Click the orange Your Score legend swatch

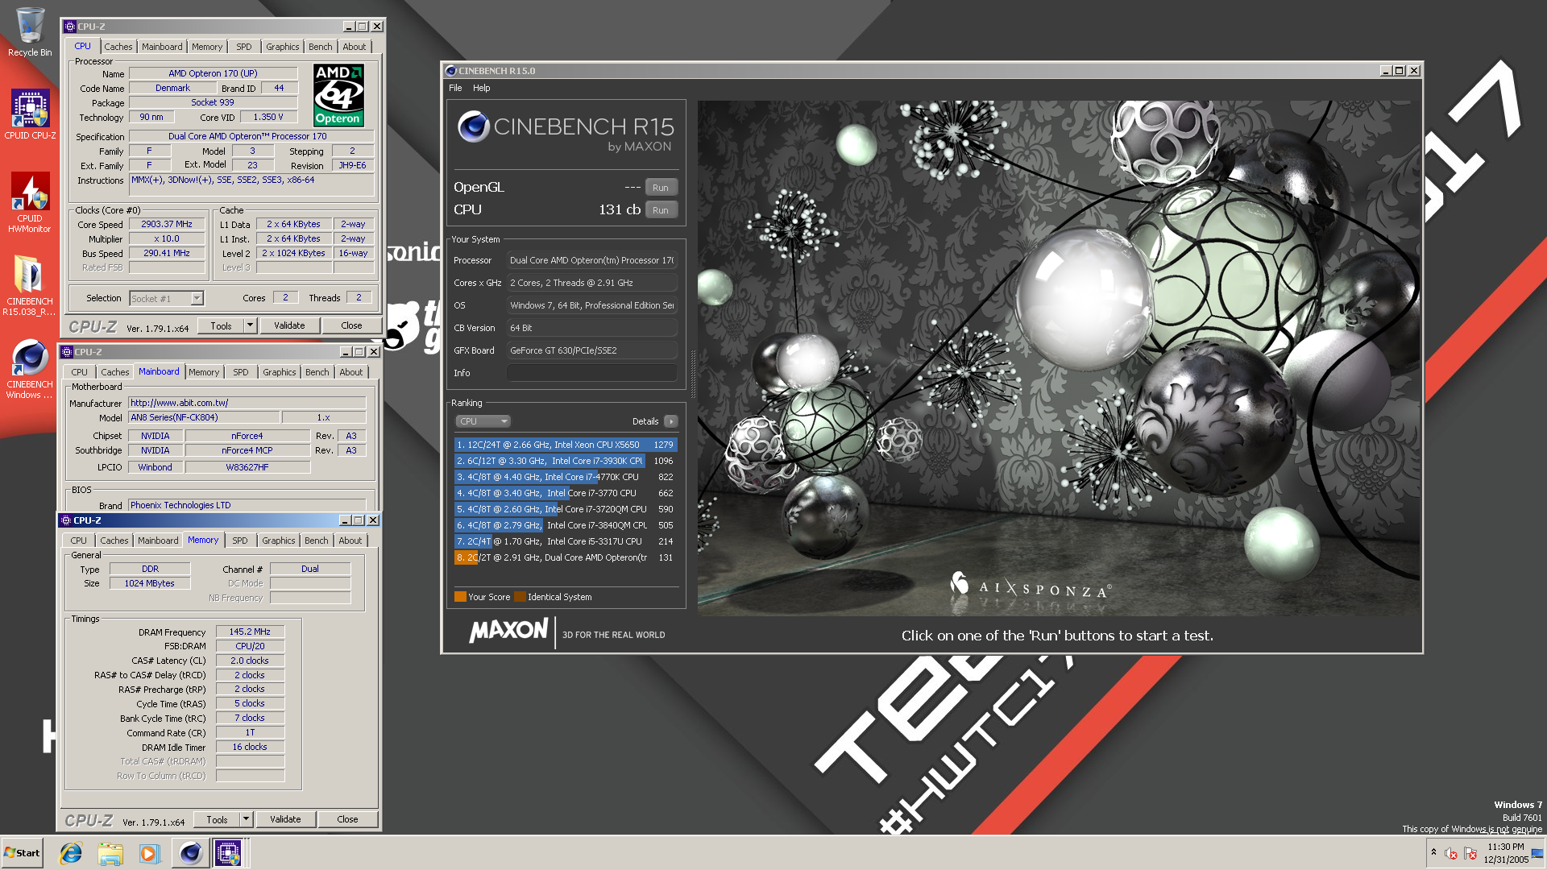[x=460, y=597]
